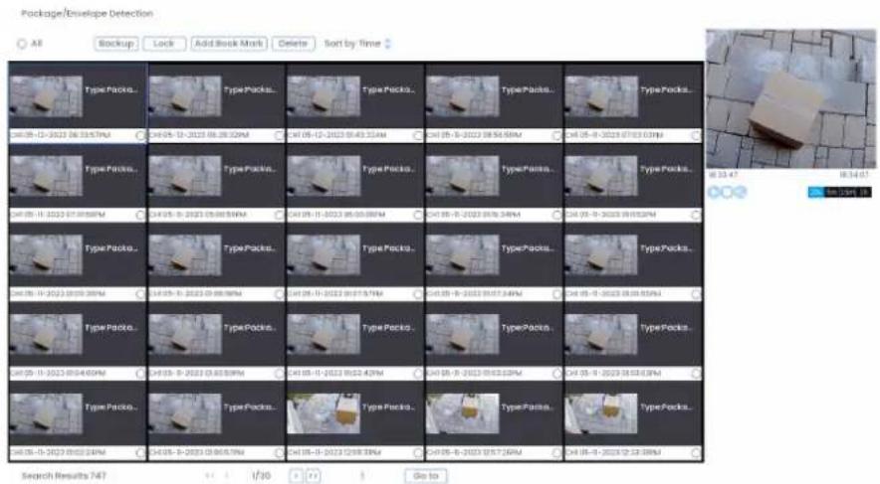Select the All radio button
This screenshot has width=880, height=484.
pos(22,44)
